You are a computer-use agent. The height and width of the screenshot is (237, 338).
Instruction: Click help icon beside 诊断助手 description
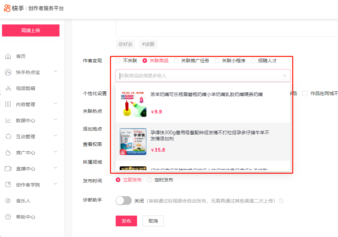281,201
